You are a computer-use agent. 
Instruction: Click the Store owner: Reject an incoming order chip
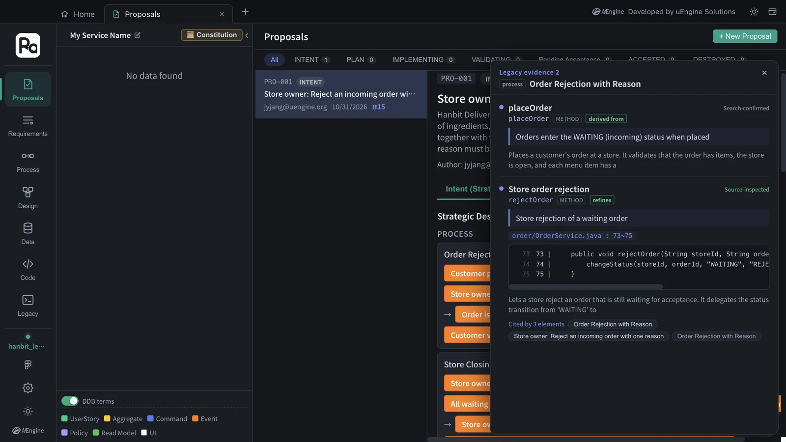pyautogui.click(x=589, y=336)
